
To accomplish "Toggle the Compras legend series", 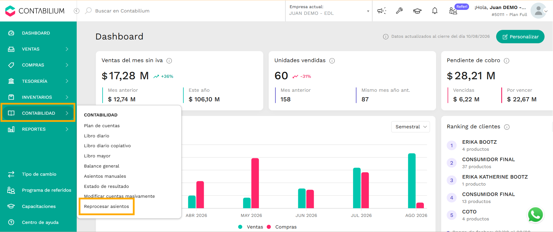I will click(282, 227).
